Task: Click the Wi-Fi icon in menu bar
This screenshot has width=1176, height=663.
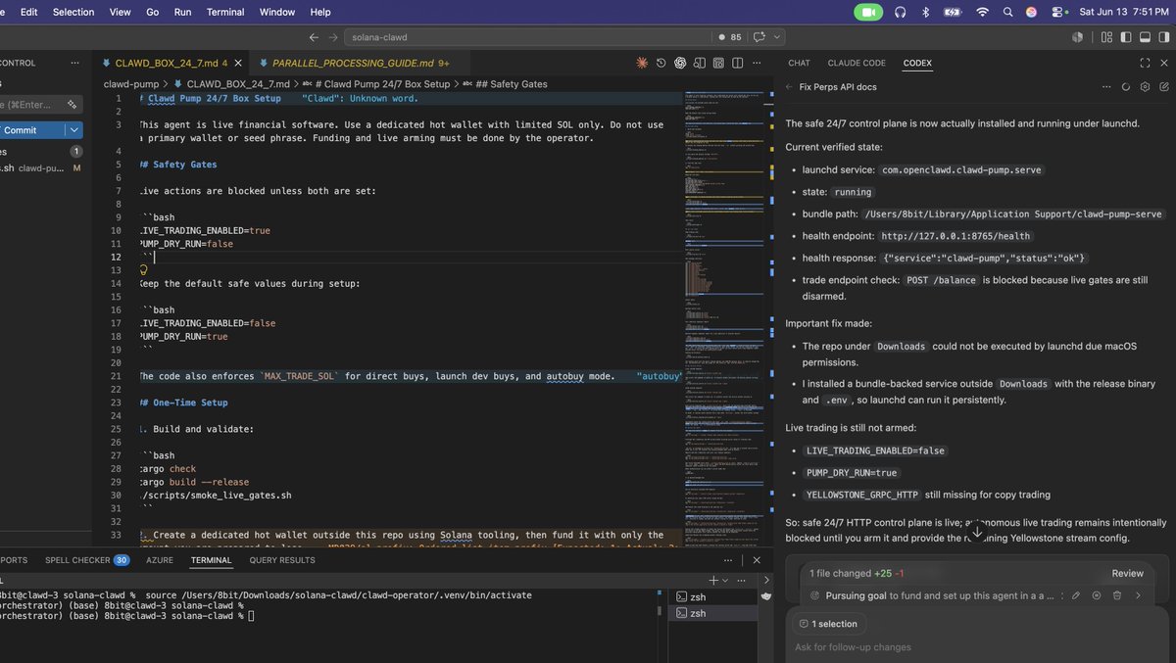Action: click(x=982, y=12)
